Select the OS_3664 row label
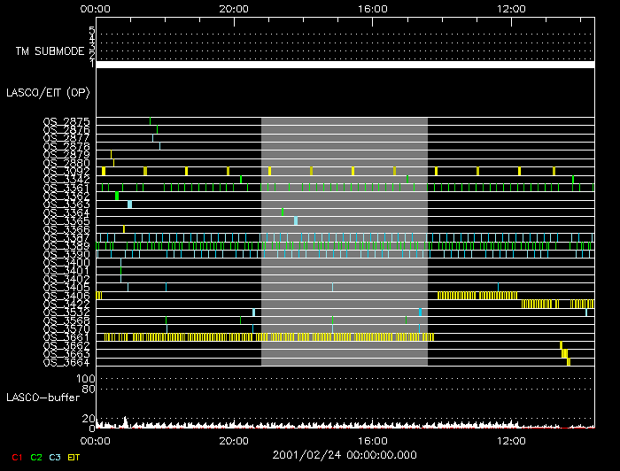This screenshot has height=471, width=620. (x=66, y=361)
